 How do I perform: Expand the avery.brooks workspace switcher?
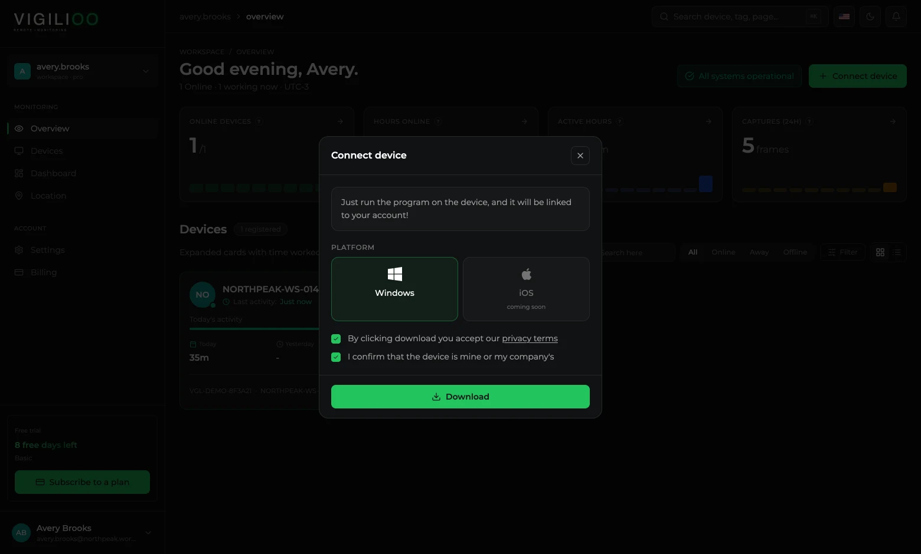coord(83,71)
